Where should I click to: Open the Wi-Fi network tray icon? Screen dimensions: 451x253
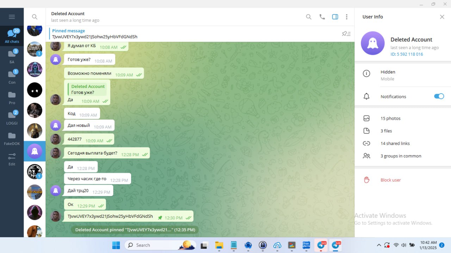(396, 245)
